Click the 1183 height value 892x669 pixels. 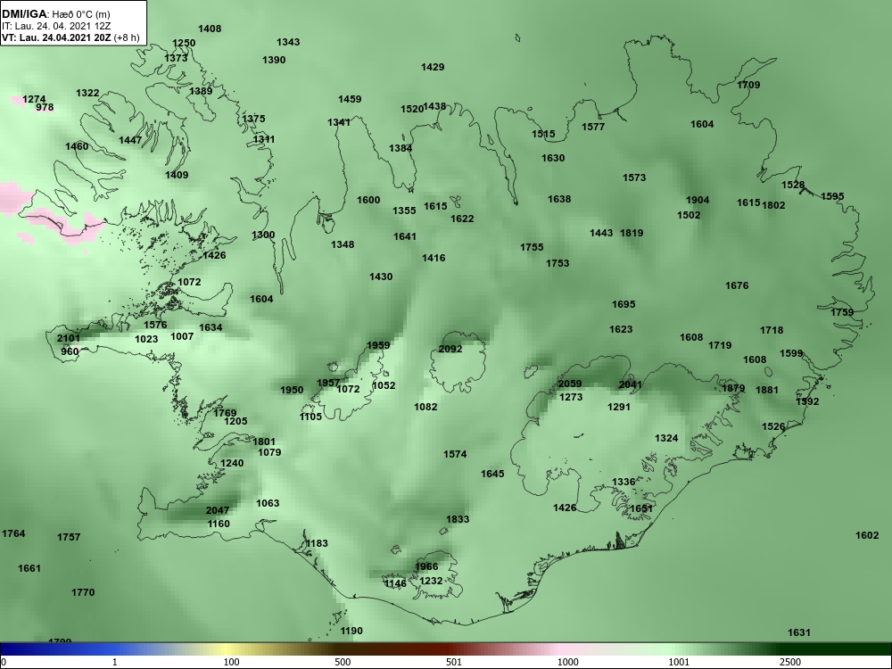point(317,543)
